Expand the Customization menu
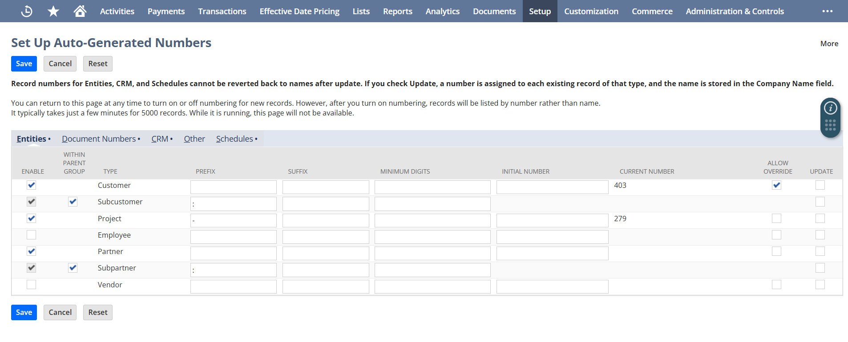 [591, 11]
